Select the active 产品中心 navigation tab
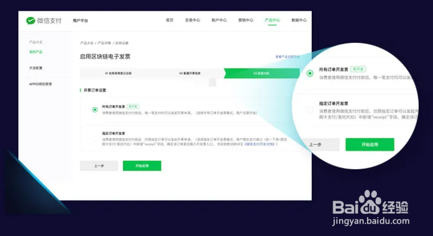Screen dimensions: 433x236 pyautogui.click(x=272, y=20)
